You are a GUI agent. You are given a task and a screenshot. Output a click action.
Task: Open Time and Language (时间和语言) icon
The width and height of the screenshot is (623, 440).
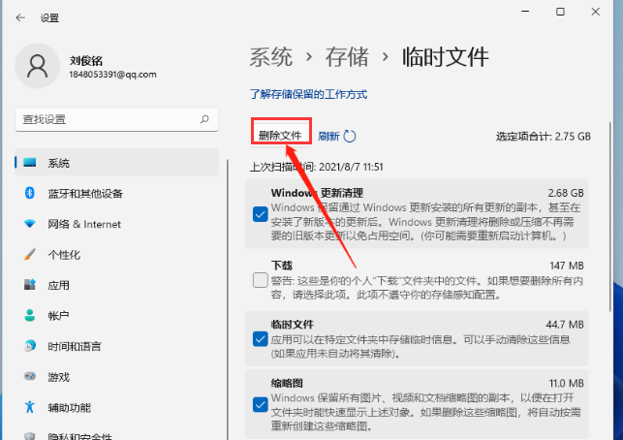click(x=29, y=346)
